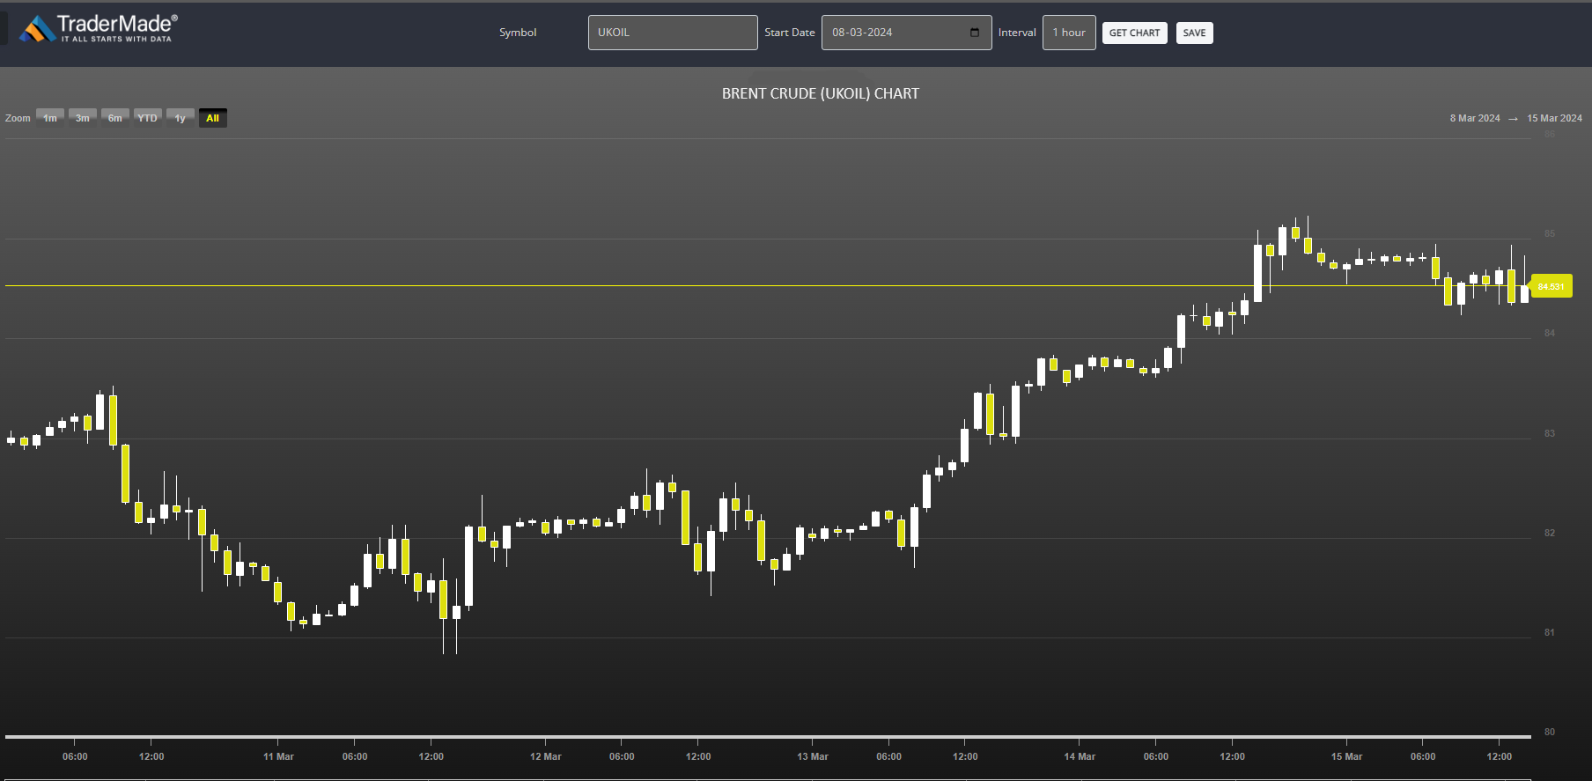The image size is (1592, 781).
Task: Click the 84.531 current price label
Action: tap(1551, 286)
